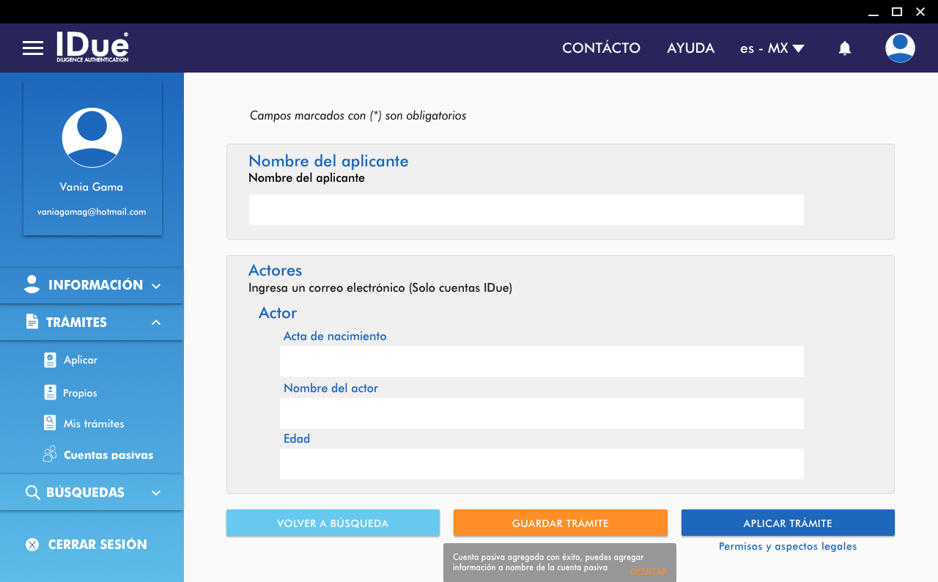Click the Cuentas pasivas people icon
938x582 pixels.
click(x=50, y=454)
